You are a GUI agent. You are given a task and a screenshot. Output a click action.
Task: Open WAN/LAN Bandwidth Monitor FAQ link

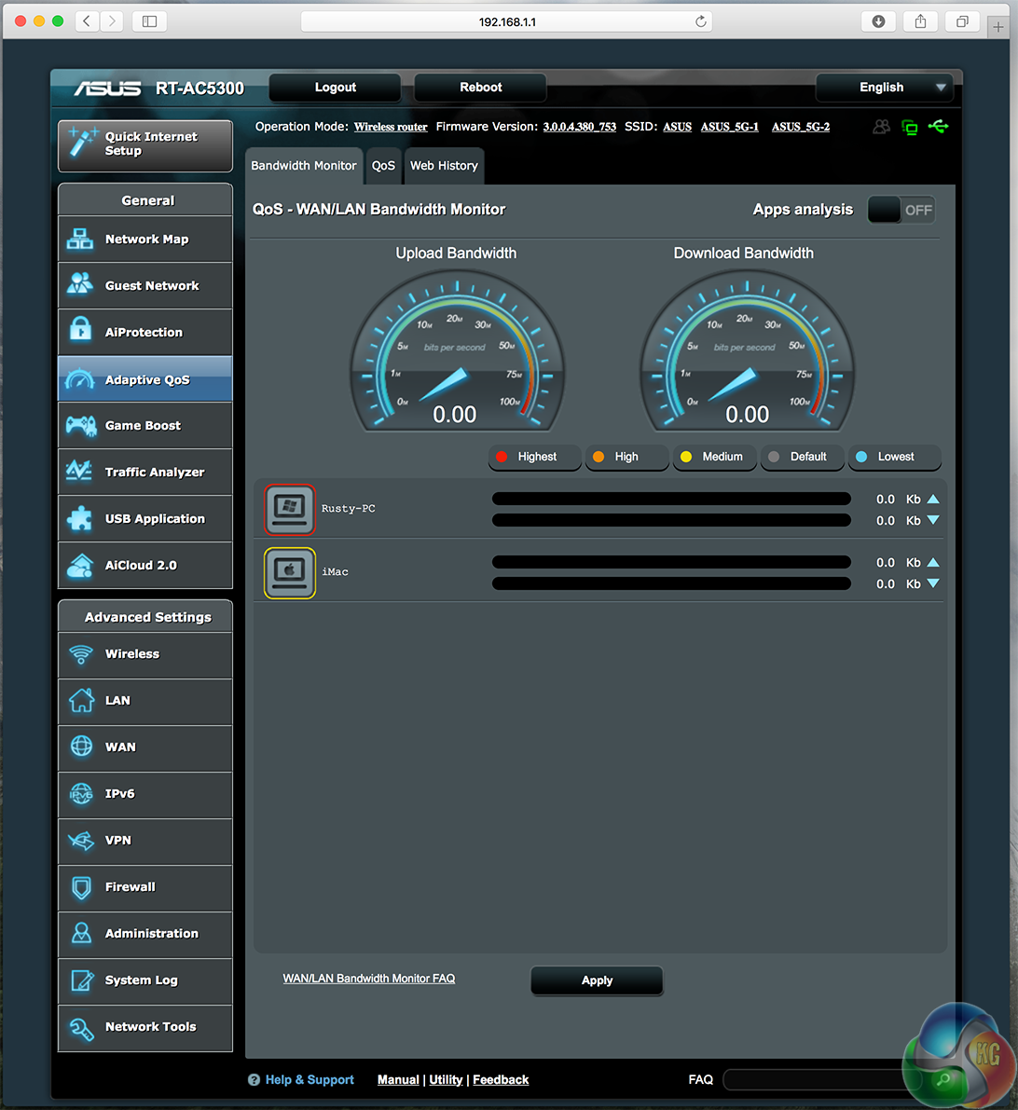369,979
